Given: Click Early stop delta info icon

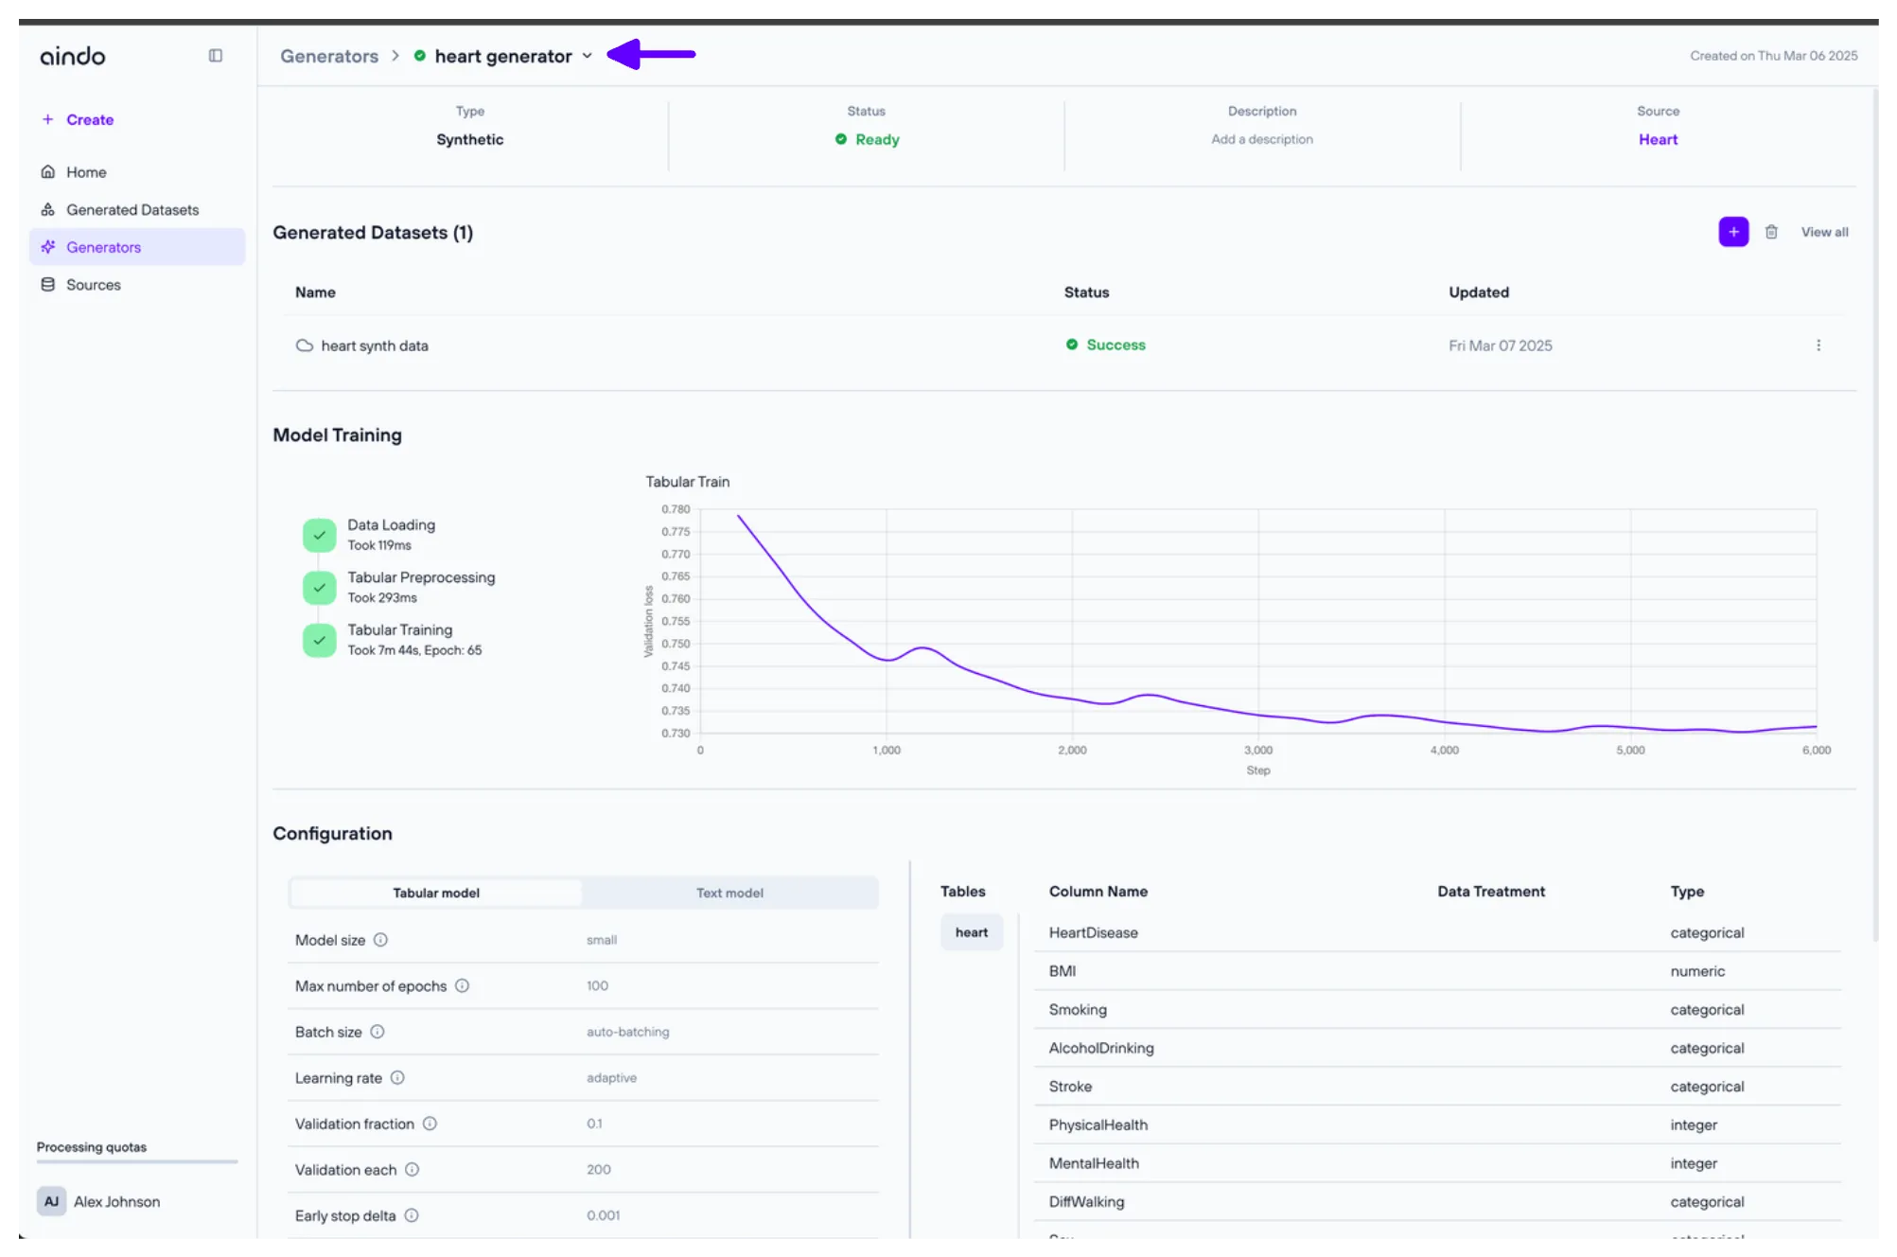Looking at the screenshot, I should click(x=412, y=1215).
